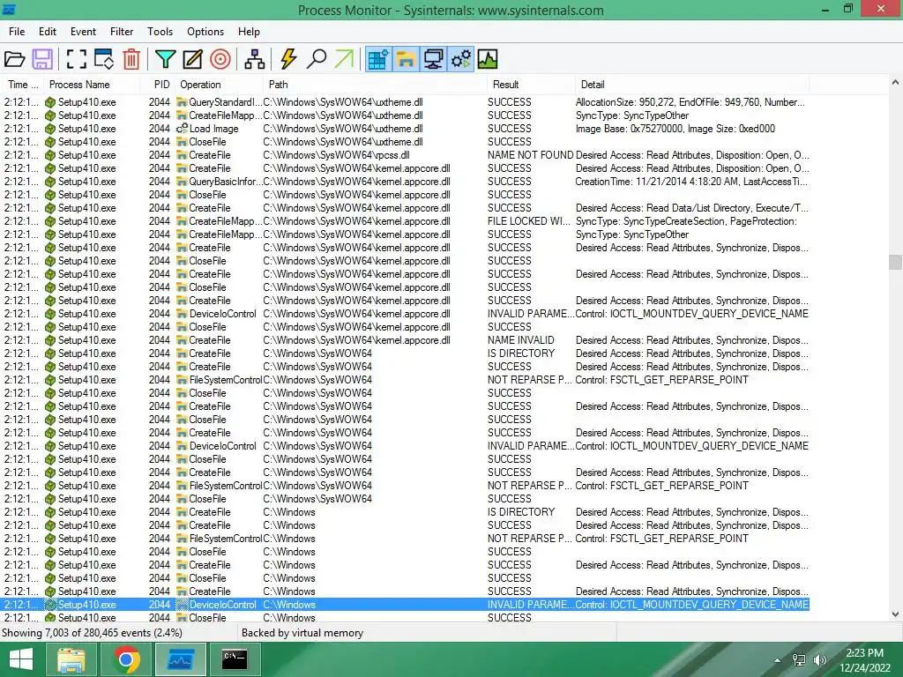Open the Process Tree icon
The height and width of the screenshot is (677, 903).
tap(255, 59)
